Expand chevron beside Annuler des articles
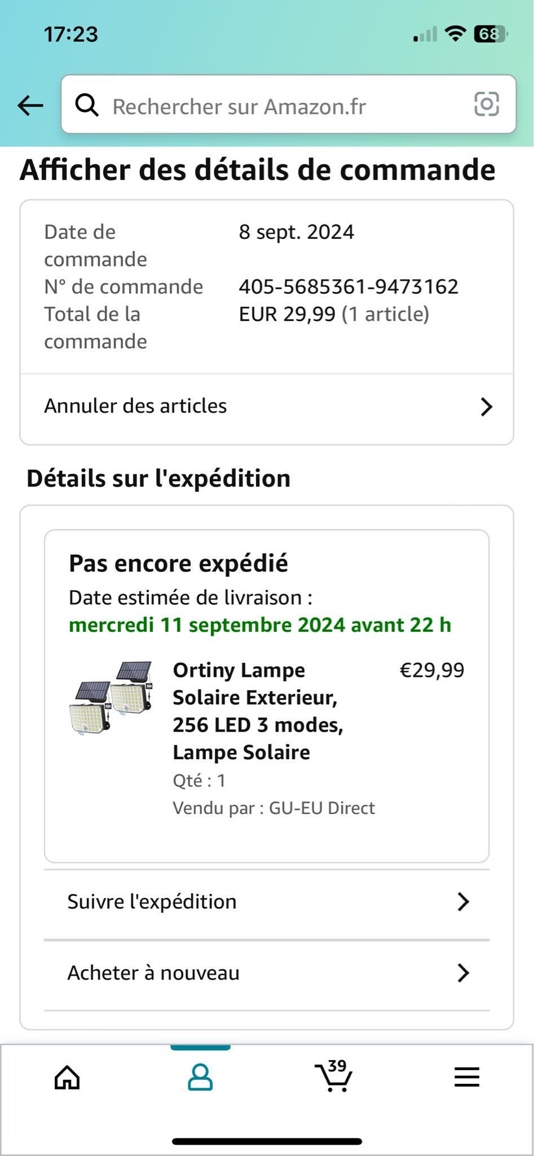Image resolution: width=534 pixels, height=1156 pixels. (x=486, y=406)
